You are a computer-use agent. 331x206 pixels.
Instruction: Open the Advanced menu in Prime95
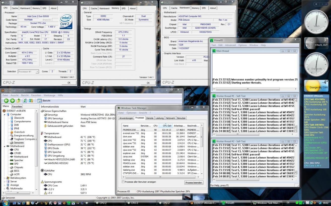click(x=230, y=45)
